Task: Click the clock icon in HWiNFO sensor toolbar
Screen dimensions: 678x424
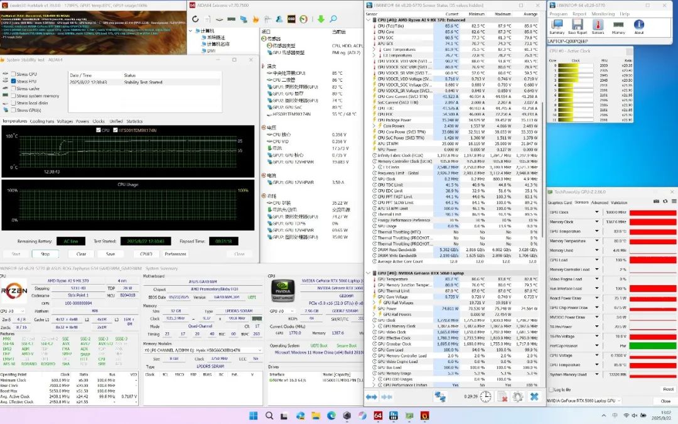Action: pos(485,396)
